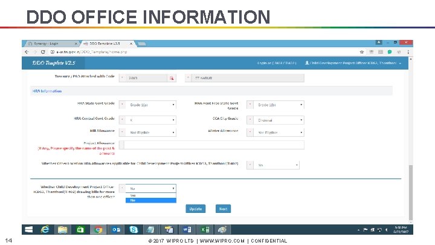This screenshot has width=435, height=245.
Task: Bookmark page with star icon
Action: [362, 52]
